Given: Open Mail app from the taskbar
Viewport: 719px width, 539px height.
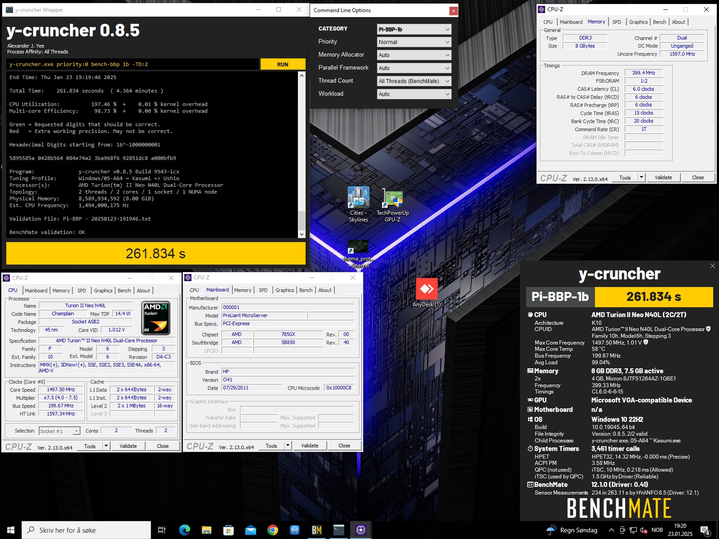Looking at the screenshot, I should pyautogui.click(x=251, y=530).
